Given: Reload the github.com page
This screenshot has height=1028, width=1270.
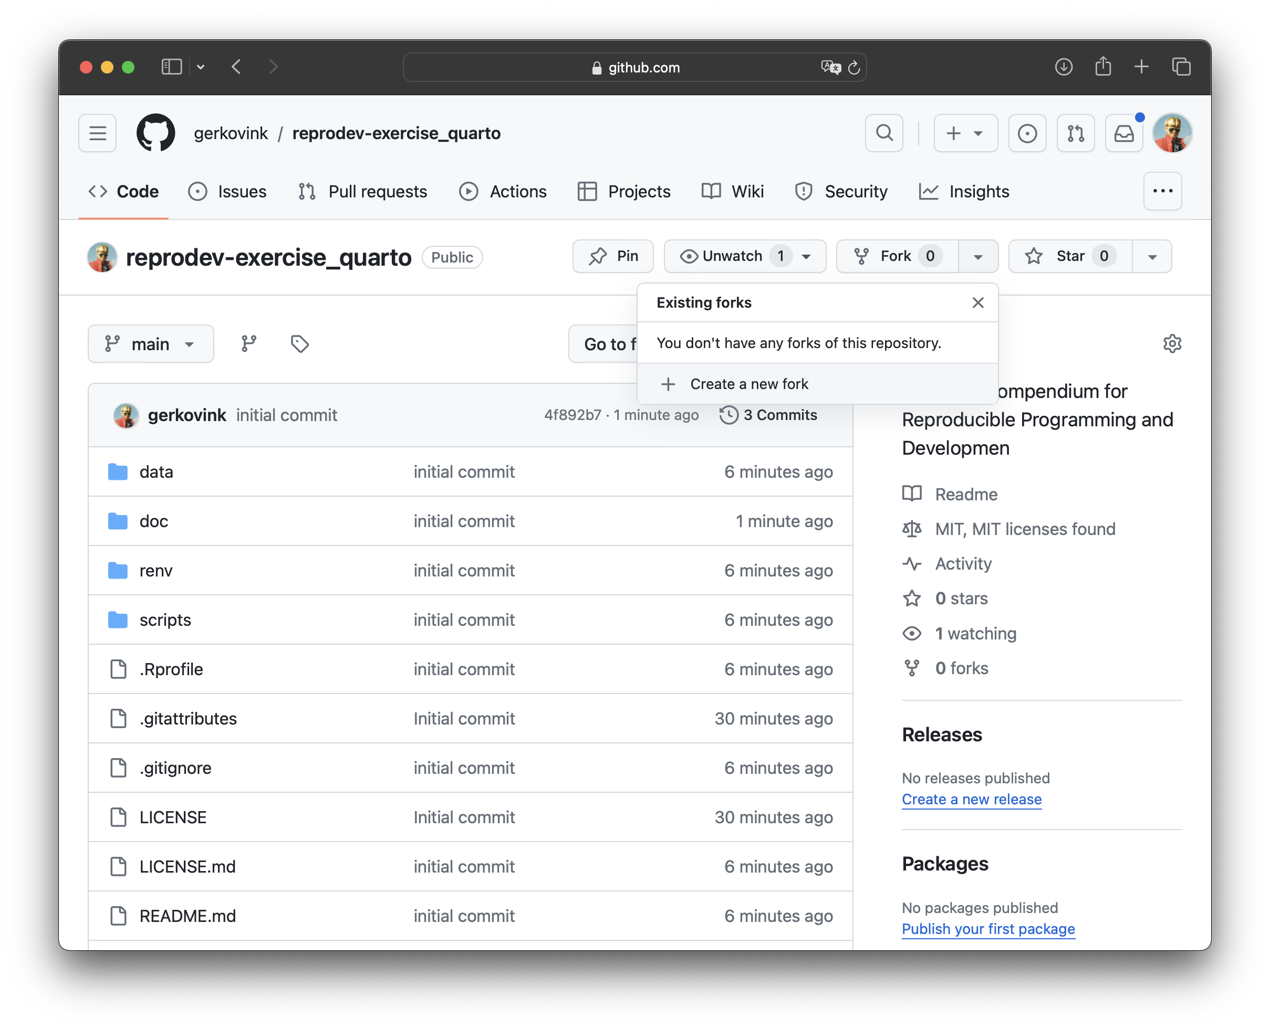Looking at the screenshot, I should coord(853,68).
